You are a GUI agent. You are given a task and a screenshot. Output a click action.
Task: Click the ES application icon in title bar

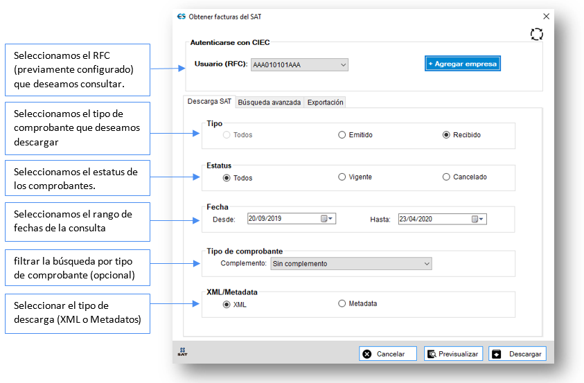point(182,17)
